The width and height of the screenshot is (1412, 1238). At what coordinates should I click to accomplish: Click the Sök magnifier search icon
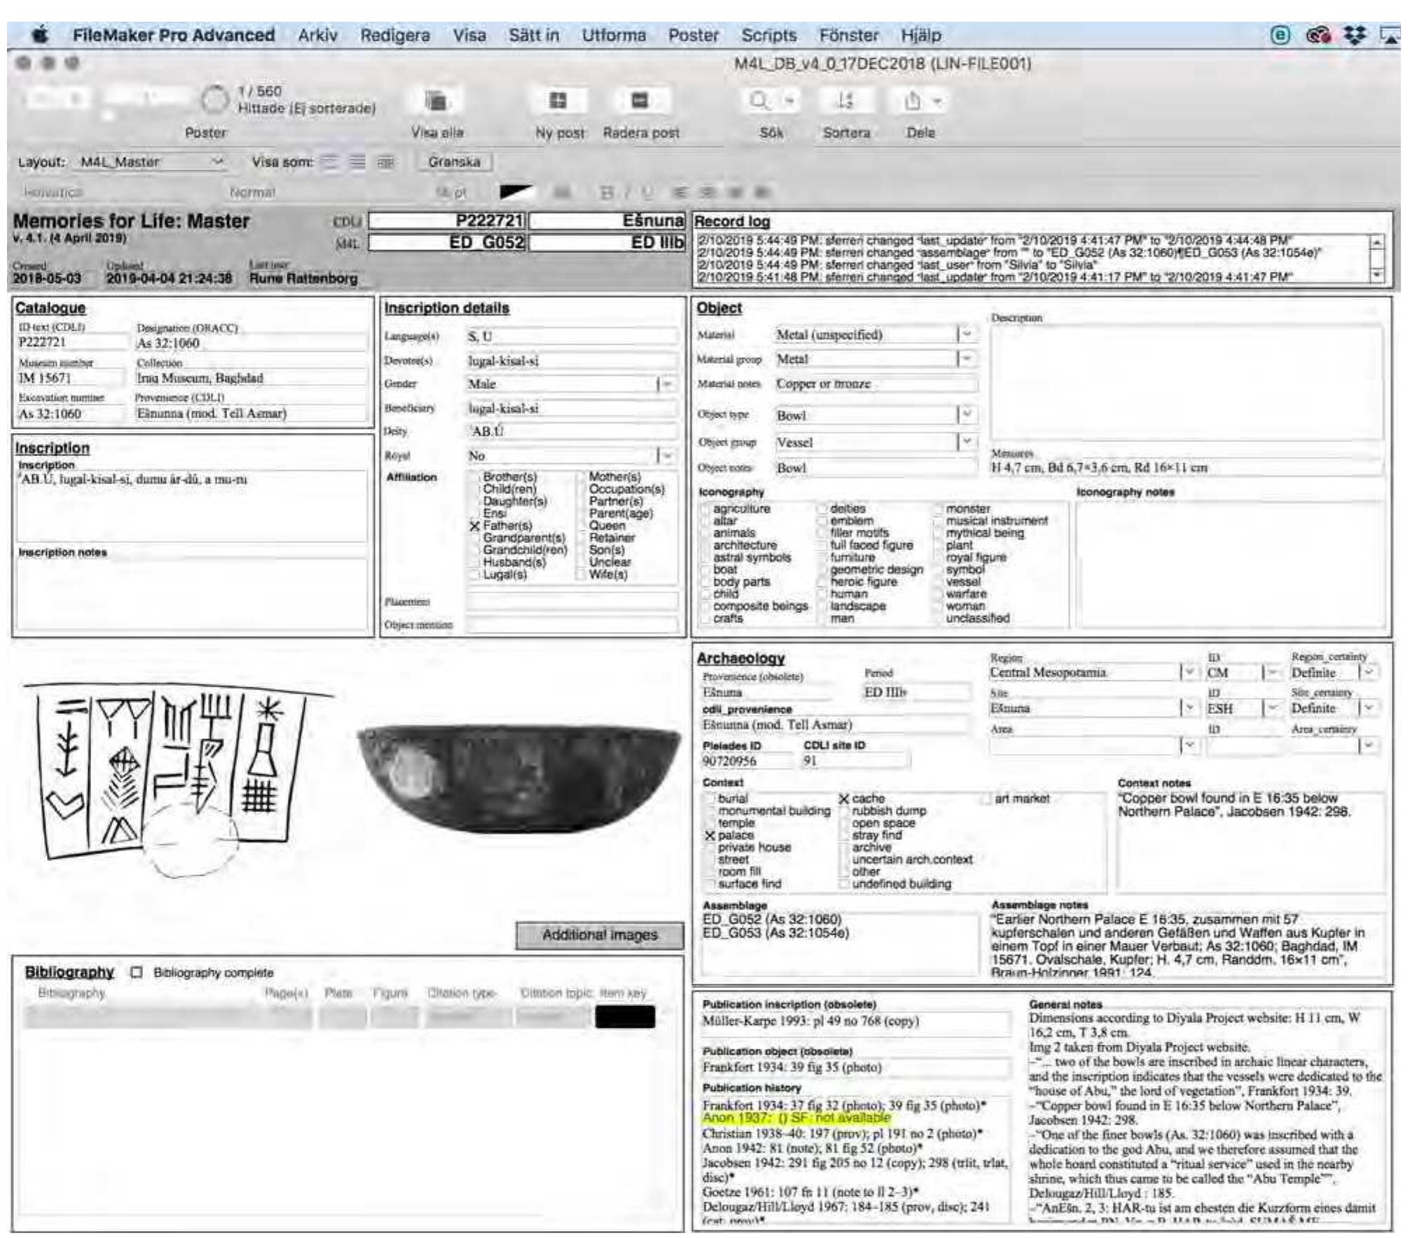[x=759, y=100]
